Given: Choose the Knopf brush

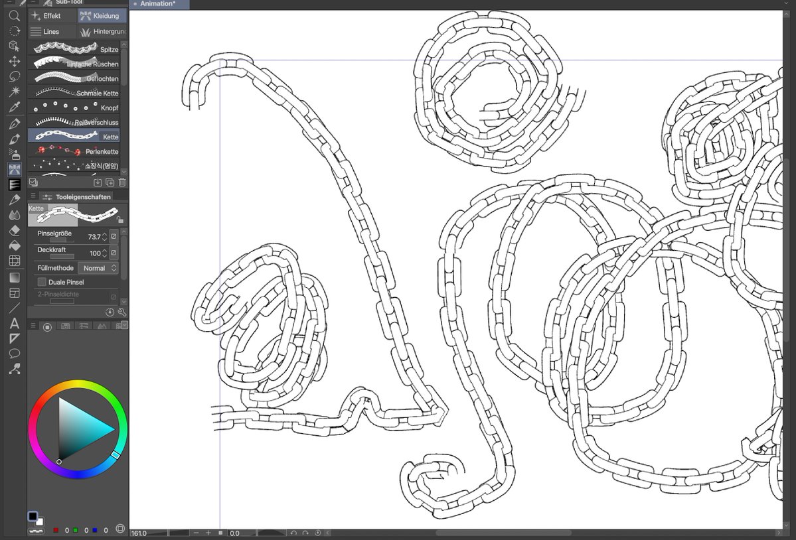Looking at the screenshot, I should (74, 107).
